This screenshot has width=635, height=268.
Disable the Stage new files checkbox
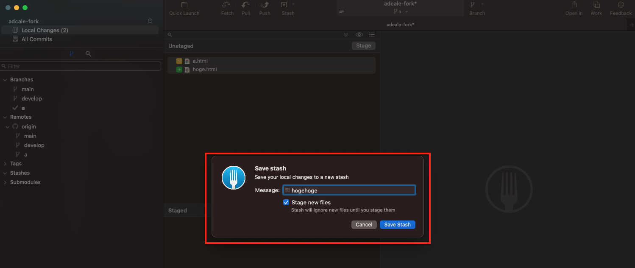286,202
